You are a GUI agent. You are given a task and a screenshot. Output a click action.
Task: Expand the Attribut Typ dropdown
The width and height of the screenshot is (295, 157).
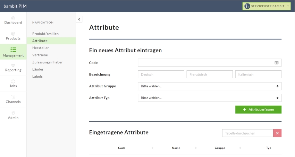coord(210,98)
